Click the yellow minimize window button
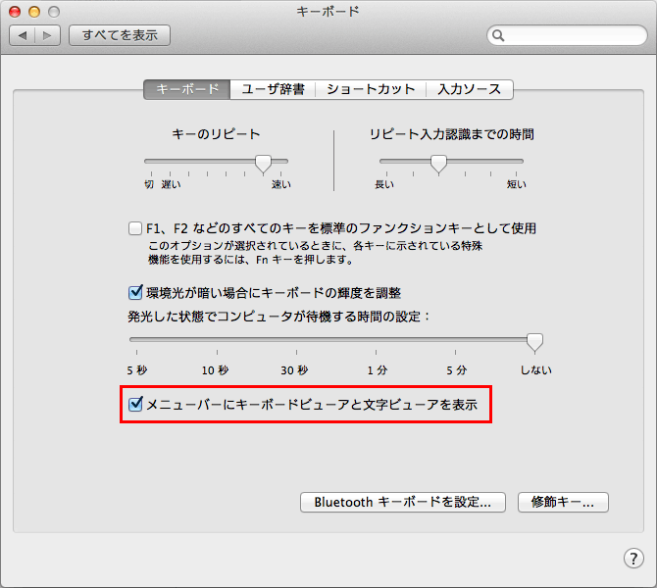 [x=34, y=12]
